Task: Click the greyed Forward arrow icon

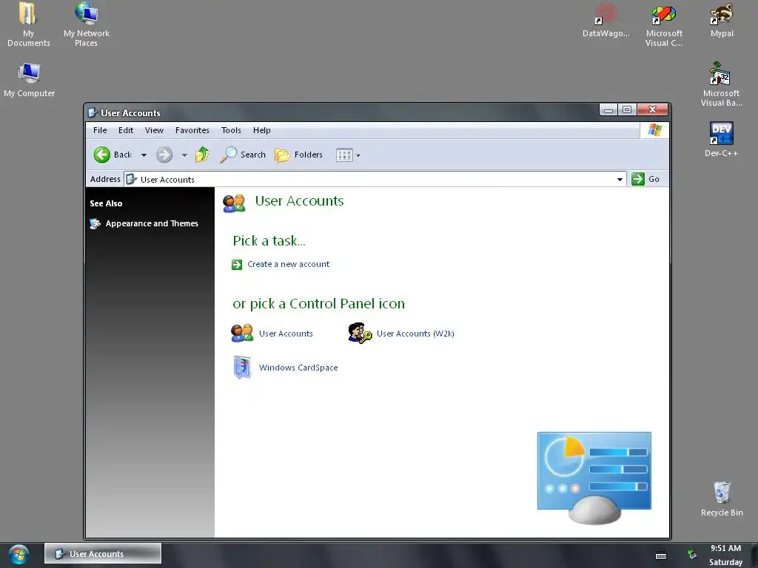Action: click(x=164, y=155)
